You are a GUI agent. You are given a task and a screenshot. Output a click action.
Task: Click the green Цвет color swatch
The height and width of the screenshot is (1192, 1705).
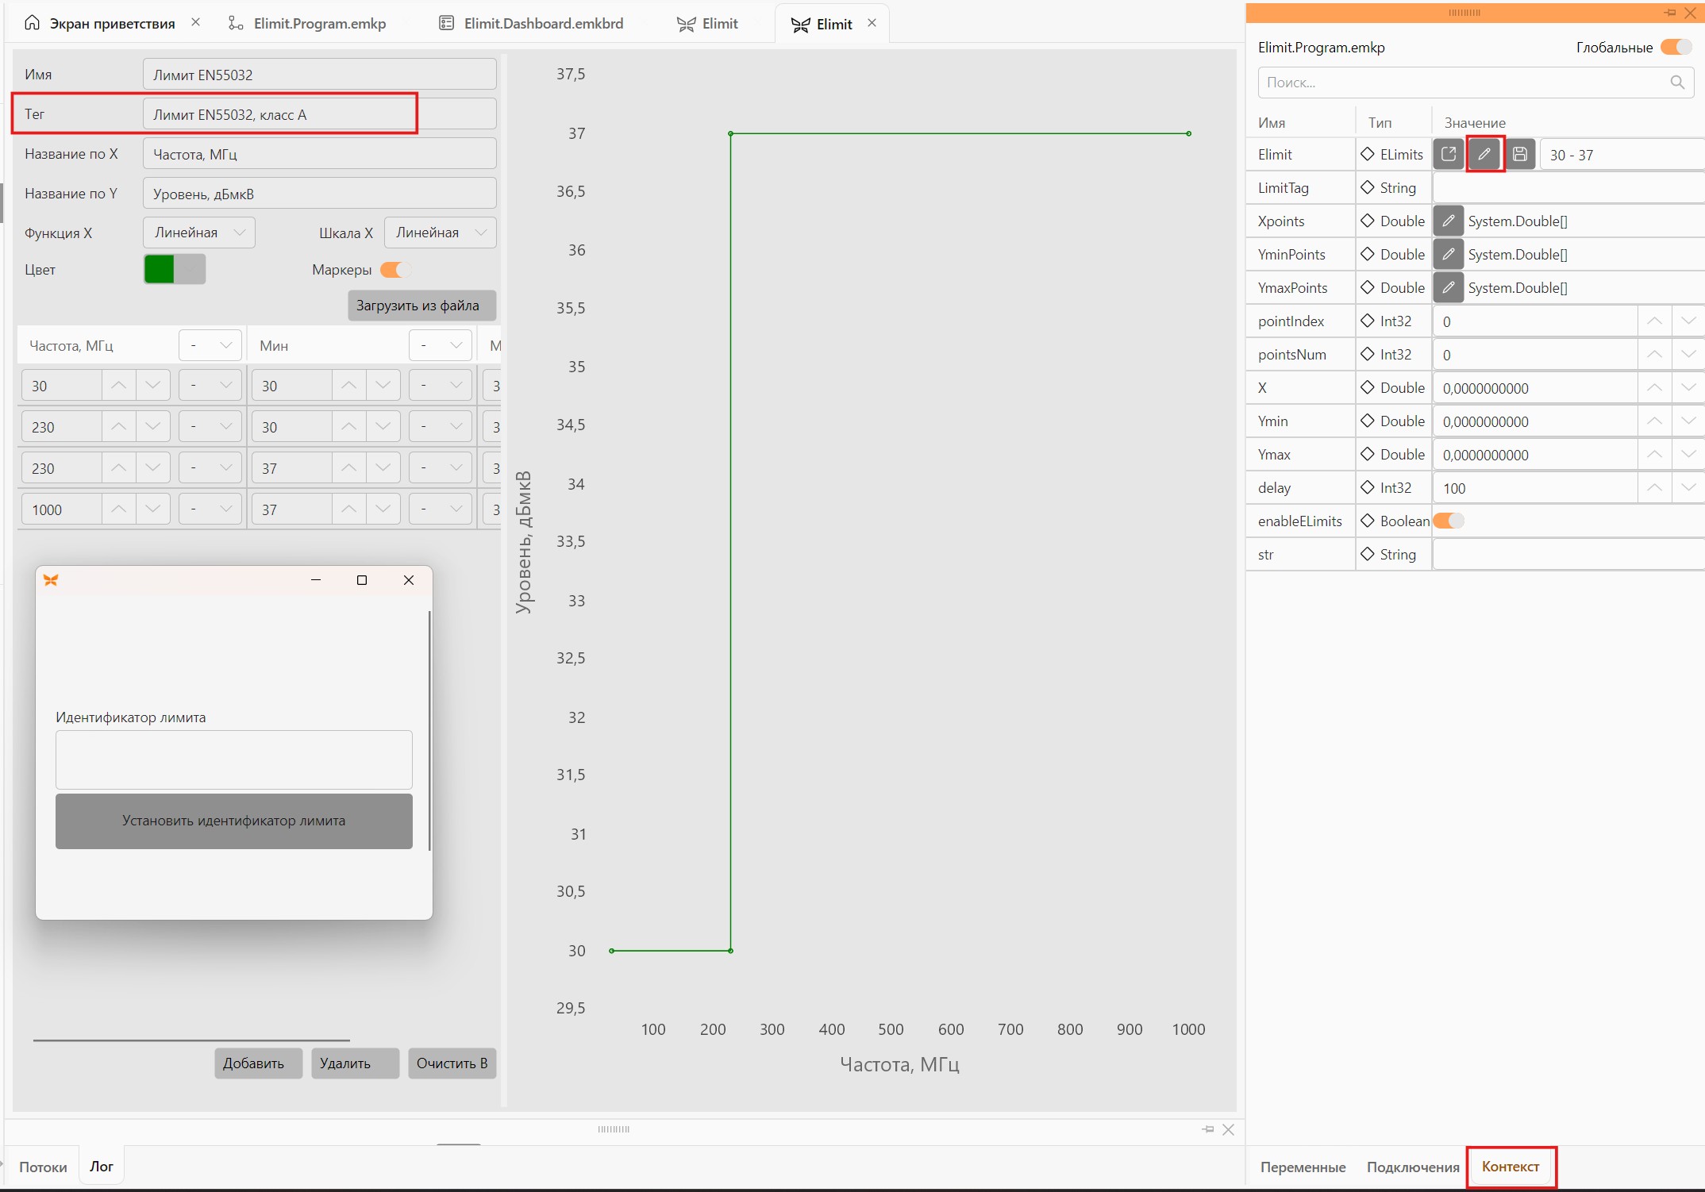159,269
